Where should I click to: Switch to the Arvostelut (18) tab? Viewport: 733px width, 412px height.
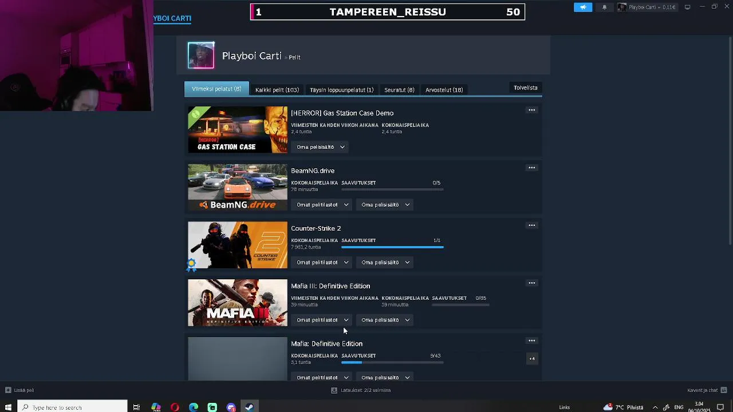tap(444, 90)
